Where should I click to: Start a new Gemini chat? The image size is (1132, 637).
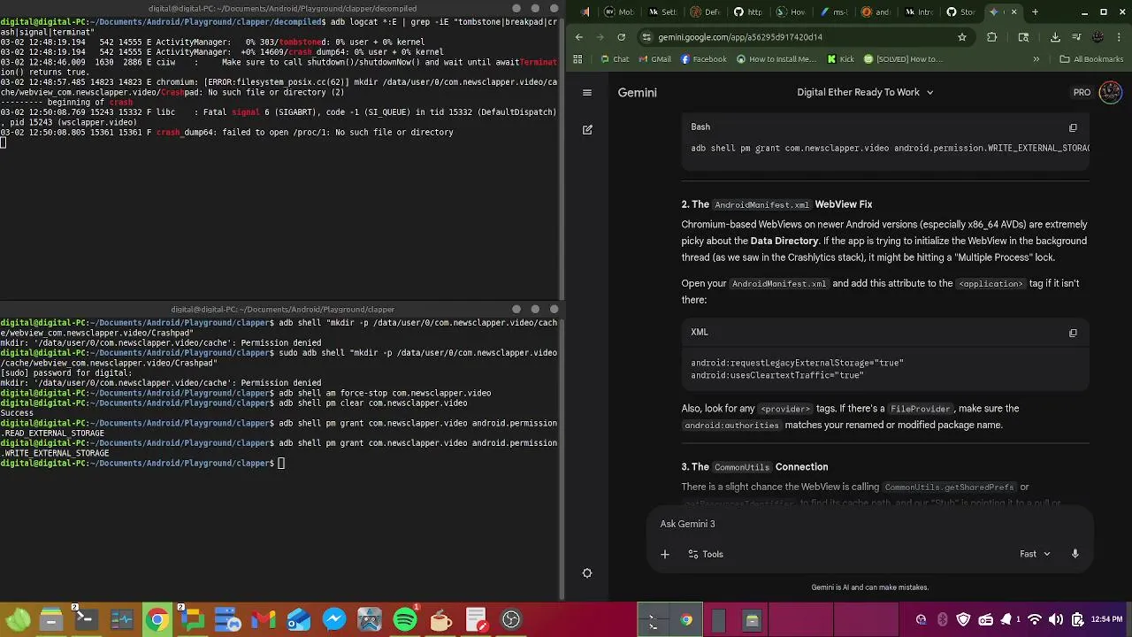(587, 129)
